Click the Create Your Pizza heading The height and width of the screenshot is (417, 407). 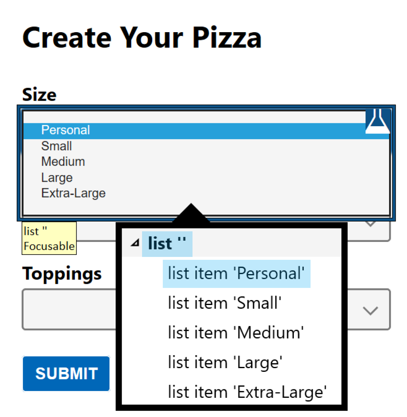(142, 37)
